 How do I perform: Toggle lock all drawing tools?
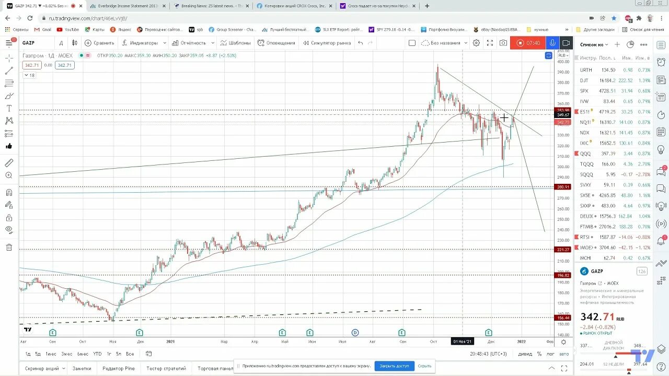9,217
